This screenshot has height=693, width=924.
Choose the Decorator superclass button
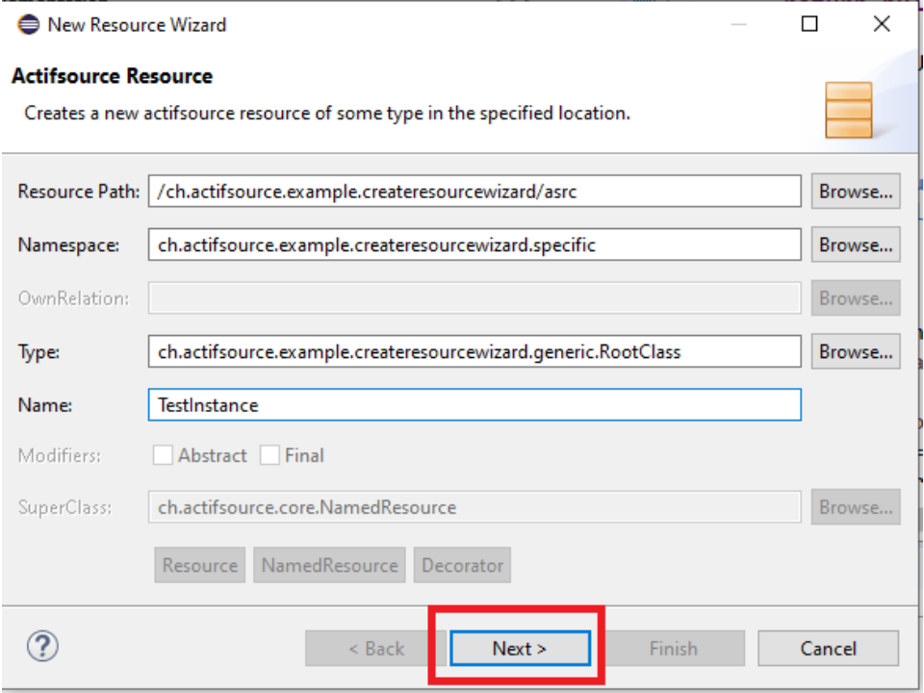tap(462, 566)
